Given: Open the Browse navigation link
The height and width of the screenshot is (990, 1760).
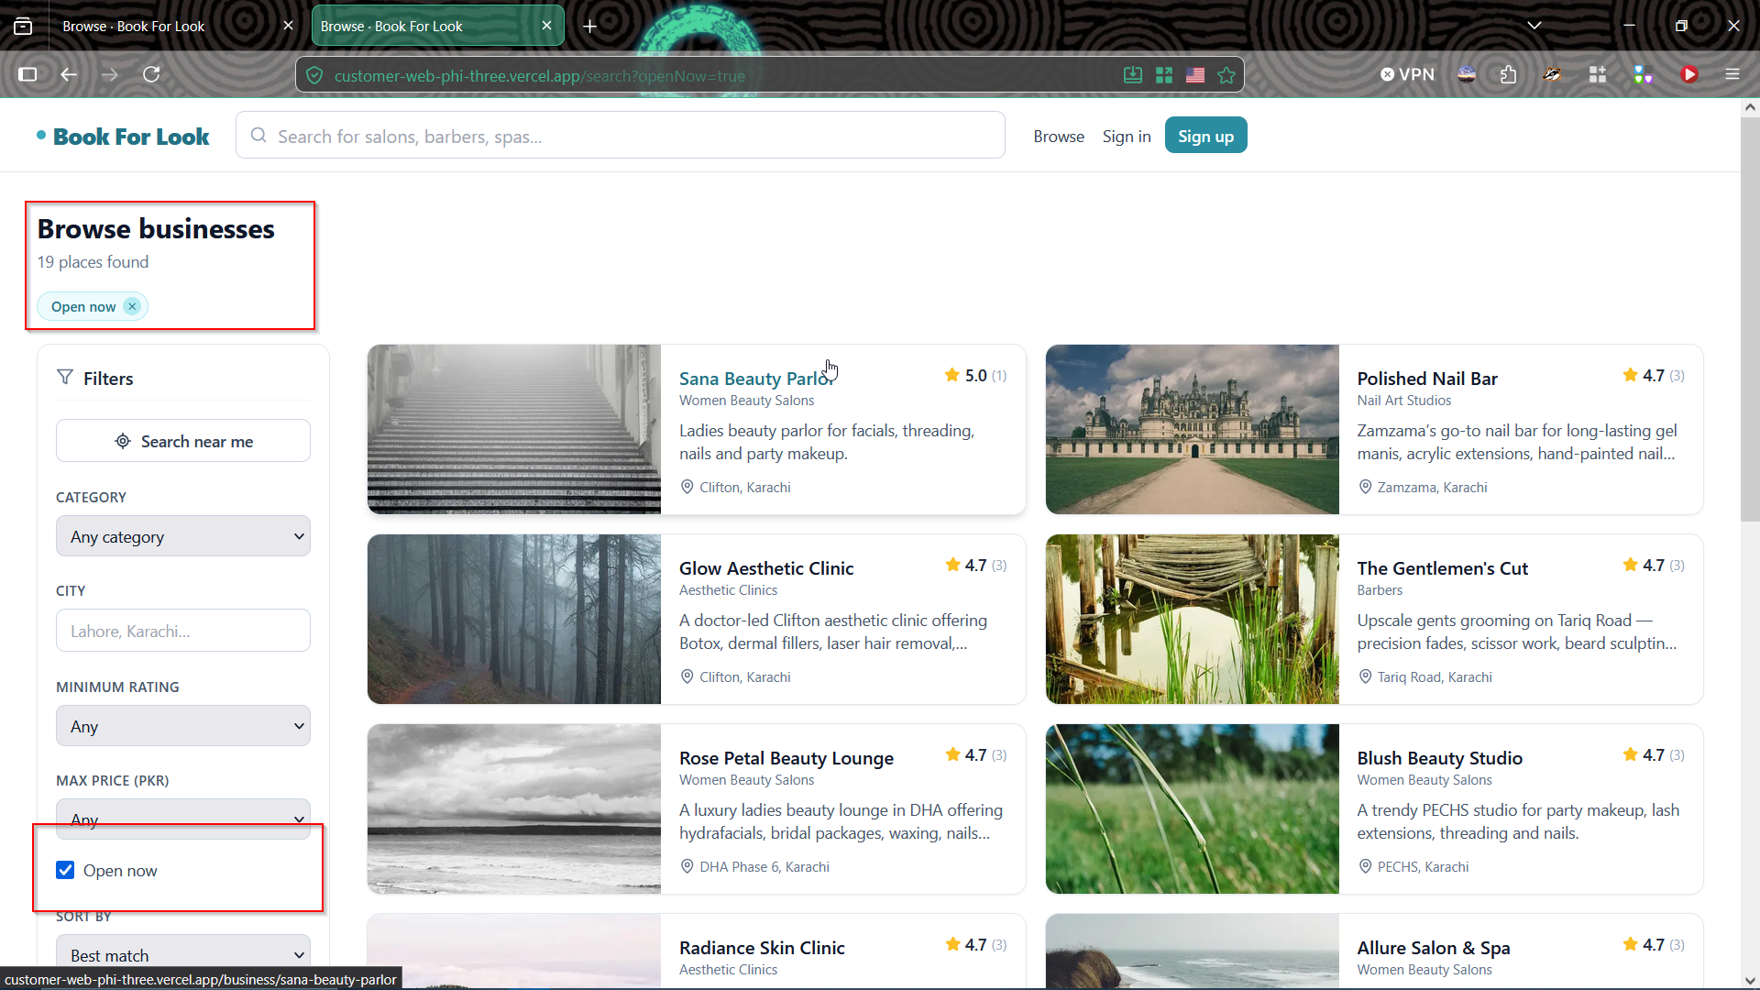Looking at the screenshot, I should point(1059,136).
